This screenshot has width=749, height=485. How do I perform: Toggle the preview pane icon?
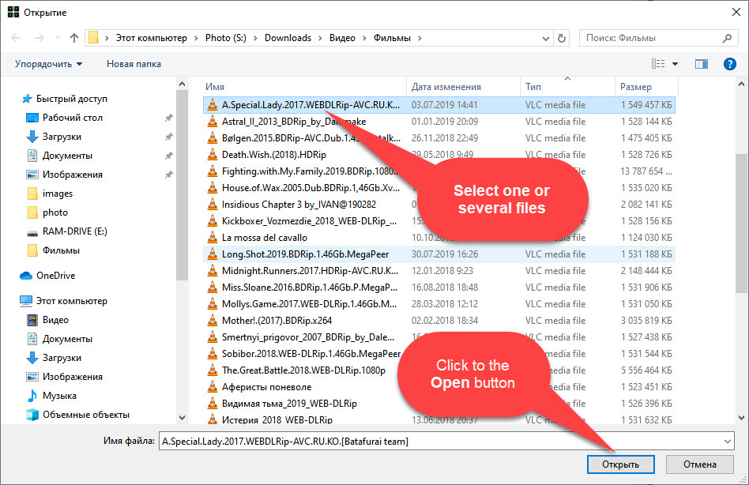(x=702, y=64)
